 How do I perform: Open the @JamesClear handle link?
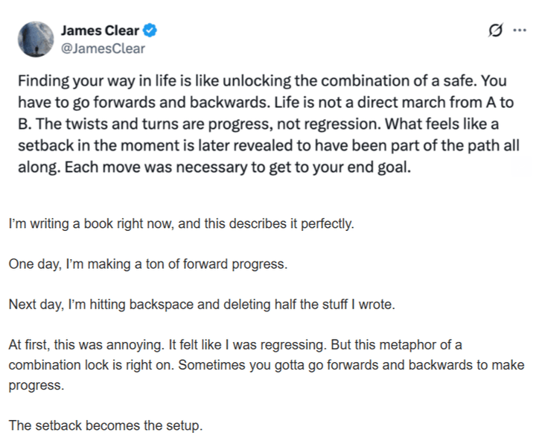pos(103,49)
